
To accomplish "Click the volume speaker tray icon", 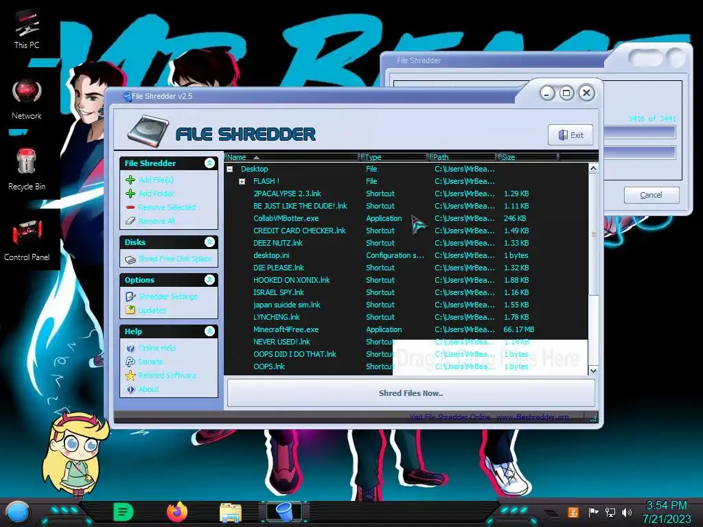I will (627, 512).
